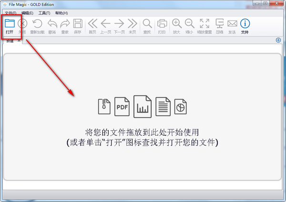Open the 帮助(H) menu

61,13
